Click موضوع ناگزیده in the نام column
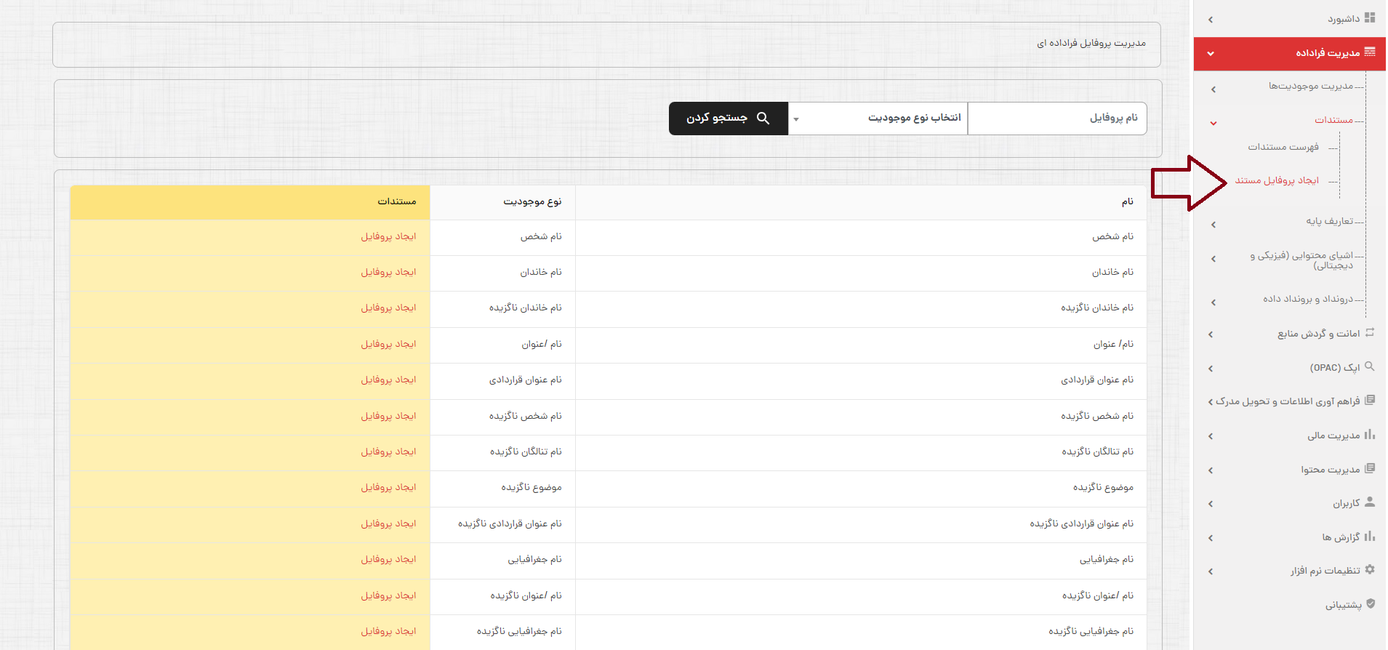The height and width of the screenshot is (650, 1388). (1104, 488)
